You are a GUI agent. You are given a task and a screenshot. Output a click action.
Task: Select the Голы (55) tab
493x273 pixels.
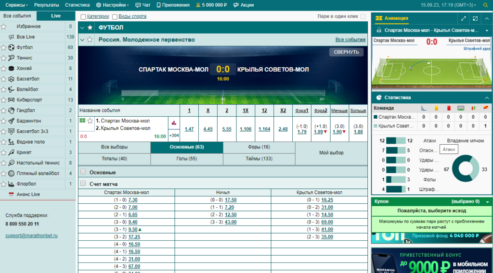point(186,159)
